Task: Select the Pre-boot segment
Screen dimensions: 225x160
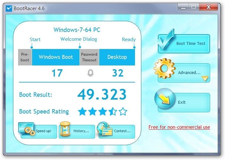Action: [25, 57]
